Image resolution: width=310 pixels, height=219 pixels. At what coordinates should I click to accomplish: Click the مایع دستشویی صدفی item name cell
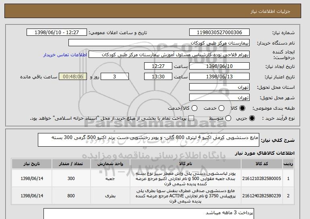click(x=186, y=196)
